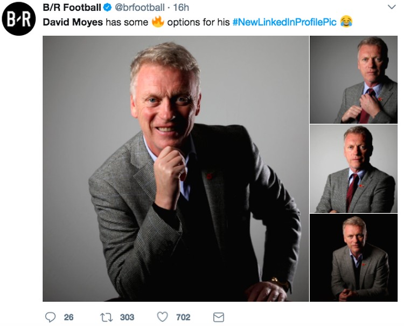
Task: Click the fire emoji in tweet
Action: 158,22
